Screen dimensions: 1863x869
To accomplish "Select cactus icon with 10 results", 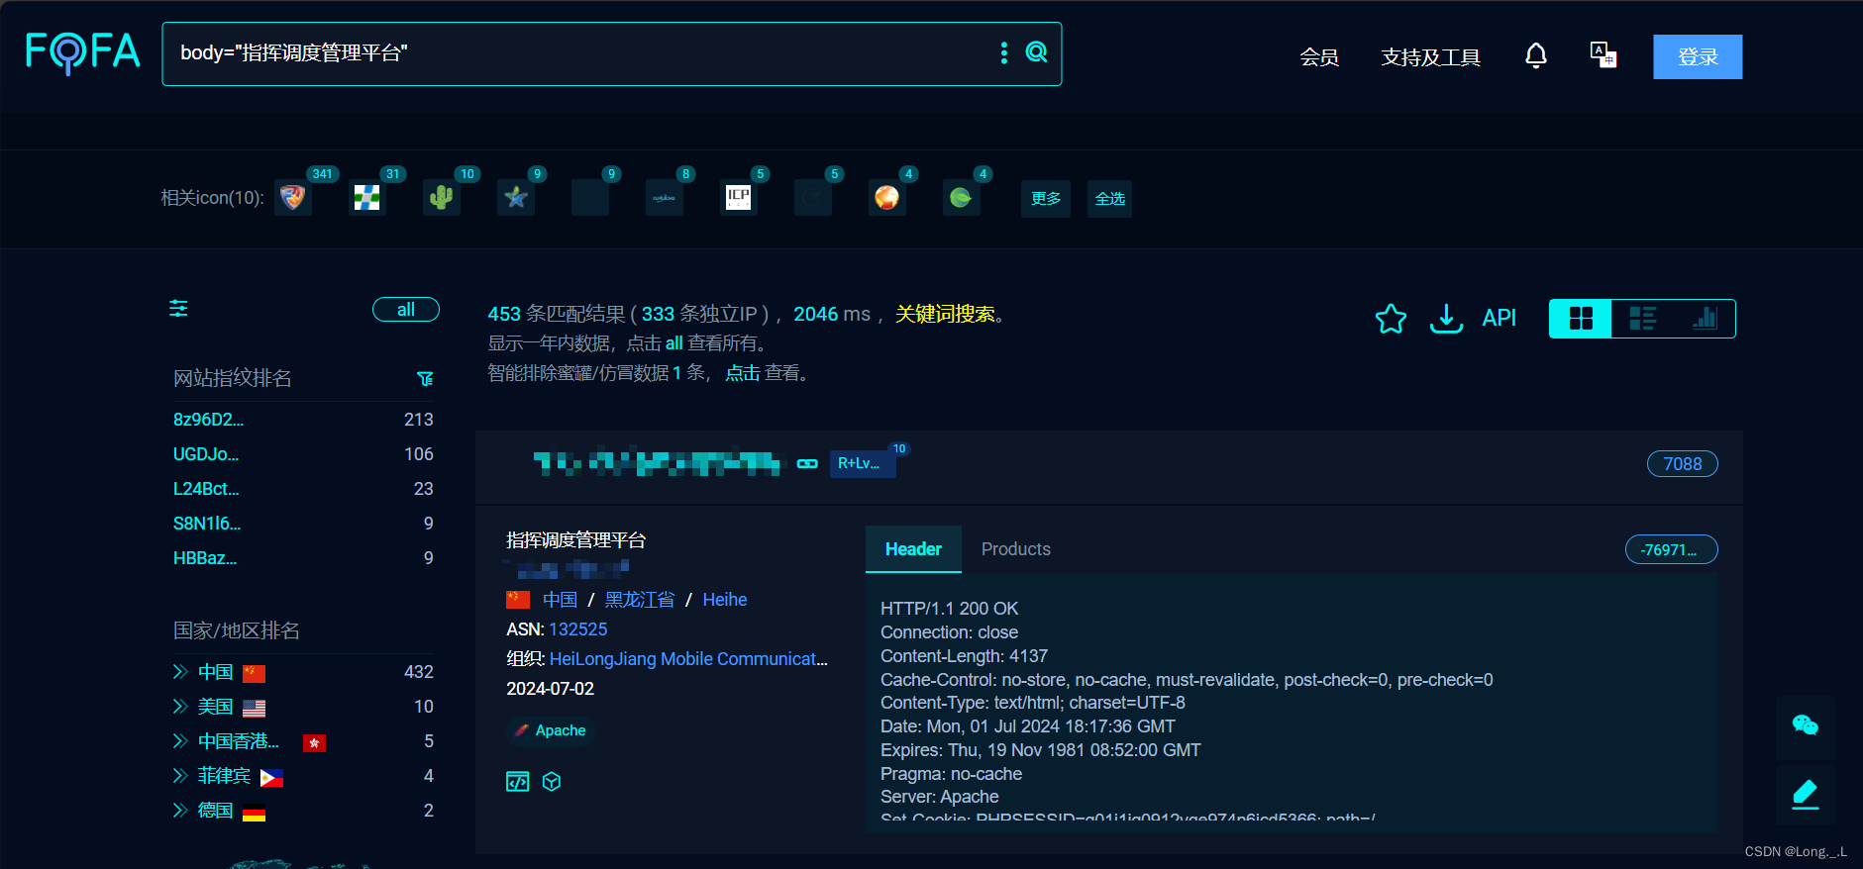I will [x=442, y=198].
